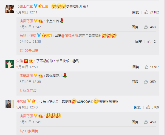The height and width of the screenshot is (135, 167).
Task: Click the red V badge next to 宋佳
Action: pyautogui.click(x=26, y=61)
